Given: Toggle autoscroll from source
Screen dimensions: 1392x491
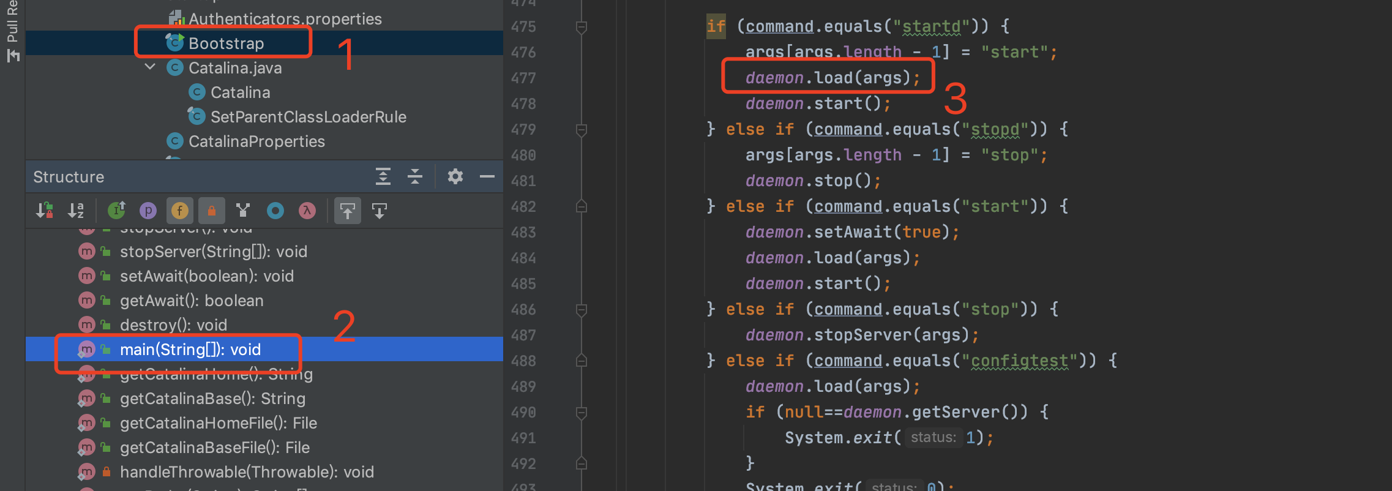Looking at the screenshot, I should point(380,211).
